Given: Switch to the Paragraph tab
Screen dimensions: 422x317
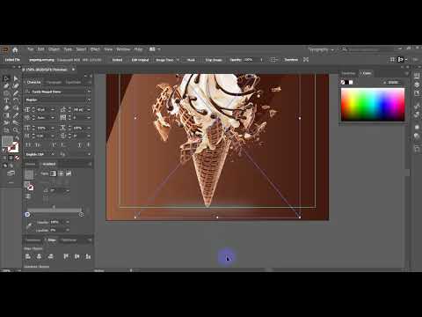Looking at the screenshot, I should tap(54, 83).
